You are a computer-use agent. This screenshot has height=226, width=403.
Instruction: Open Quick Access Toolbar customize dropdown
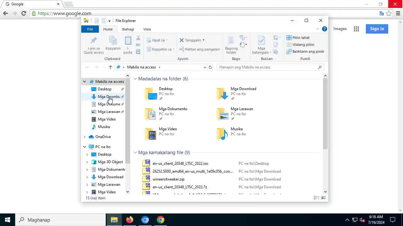(109, 21)
